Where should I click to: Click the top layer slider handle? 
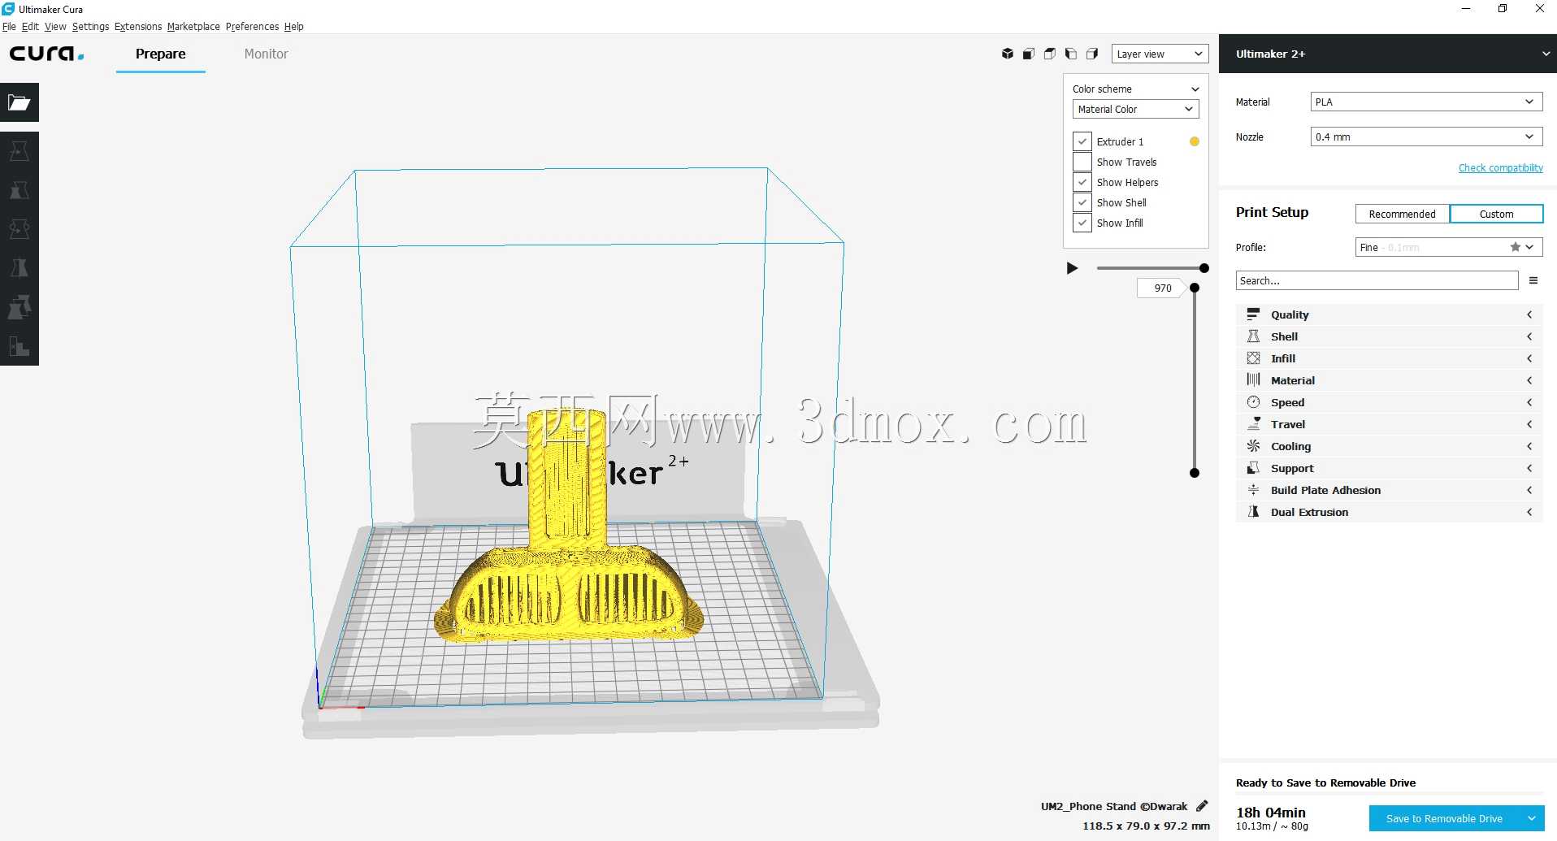(x=1195, y=288)
